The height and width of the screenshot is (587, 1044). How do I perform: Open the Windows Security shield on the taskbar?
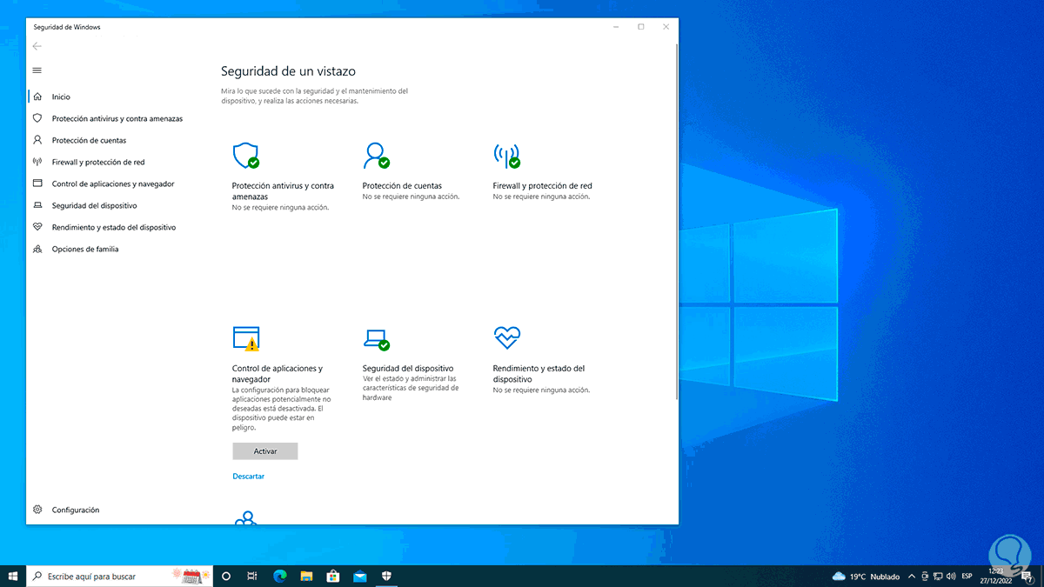click(x=386, y=576)
